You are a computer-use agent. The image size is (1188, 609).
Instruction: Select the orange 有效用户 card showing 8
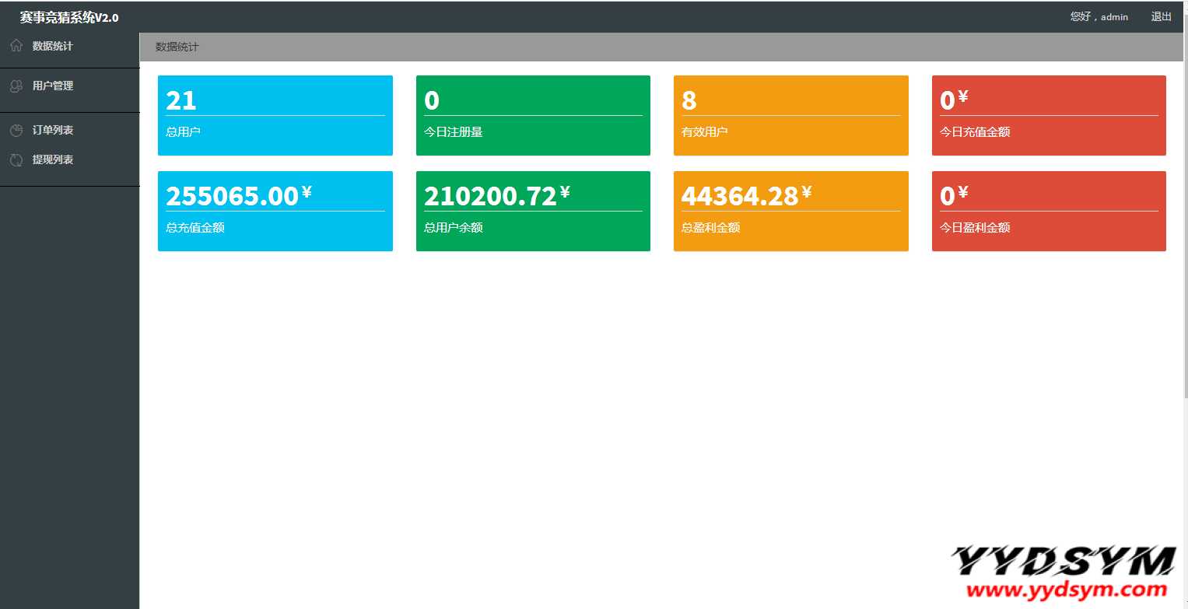(790, 115)
